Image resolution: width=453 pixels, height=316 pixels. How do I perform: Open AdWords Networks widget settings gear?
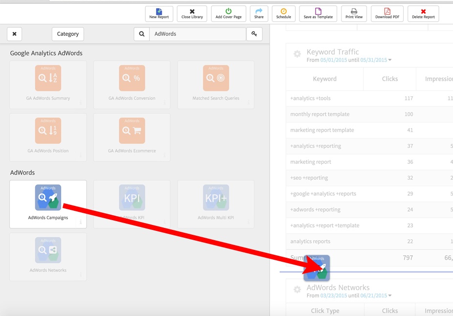click(297, 290)
